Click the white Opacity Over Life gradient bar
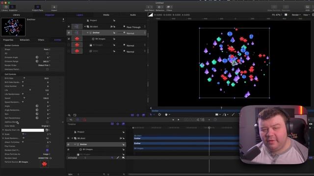The image size is (314, 176). (x=33, y=130)
